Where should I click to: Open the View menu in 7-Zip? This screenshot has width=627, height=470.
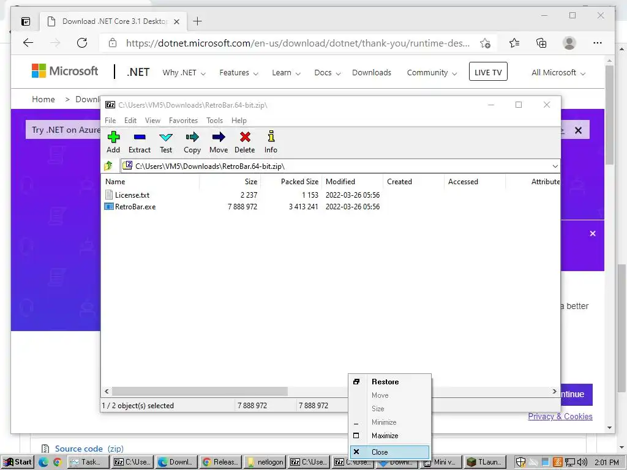tap(152, 121)
